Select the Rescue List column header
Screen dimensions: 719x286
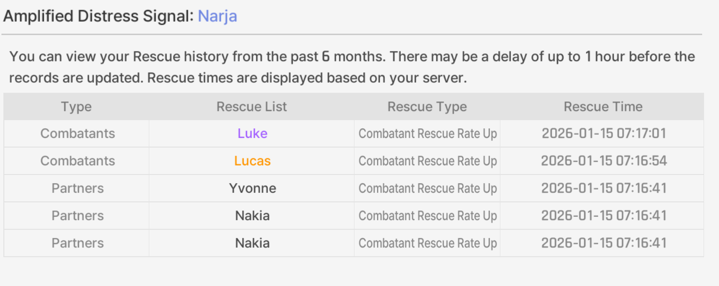click(251, 107)
